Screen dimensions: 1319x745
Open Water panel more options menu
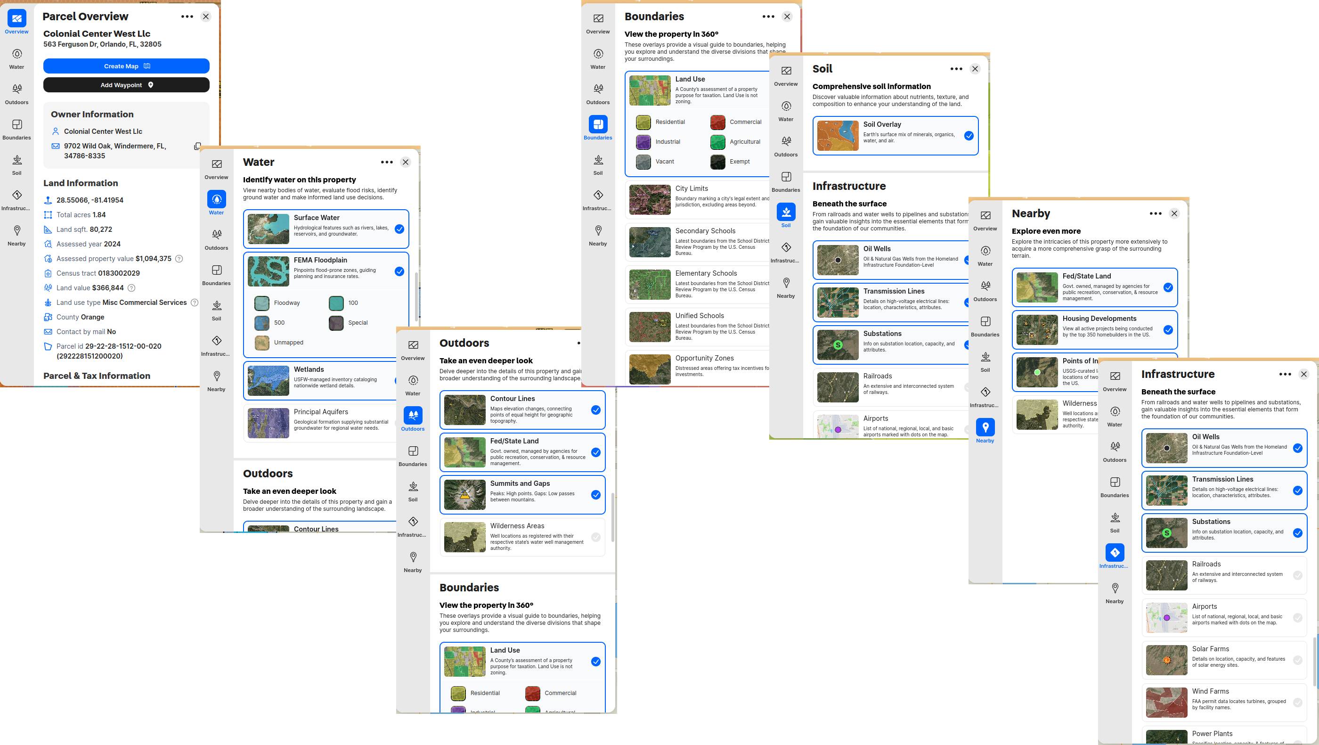click(x=387, y=162)
